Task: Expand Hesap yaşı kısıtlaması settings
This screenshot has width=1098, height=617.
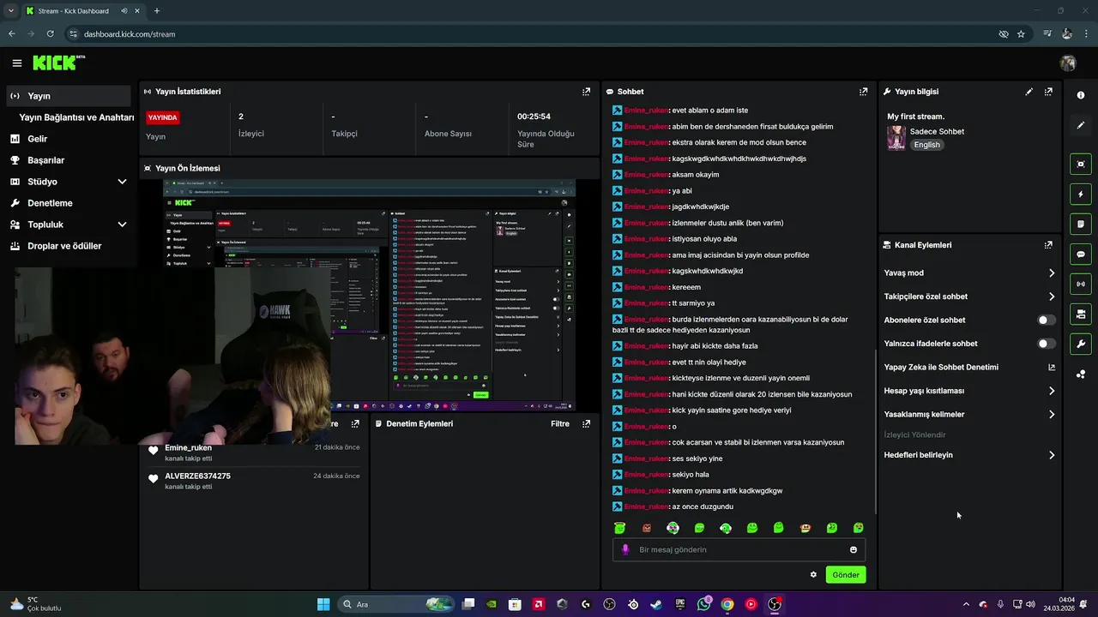Action: (1052, 391)
